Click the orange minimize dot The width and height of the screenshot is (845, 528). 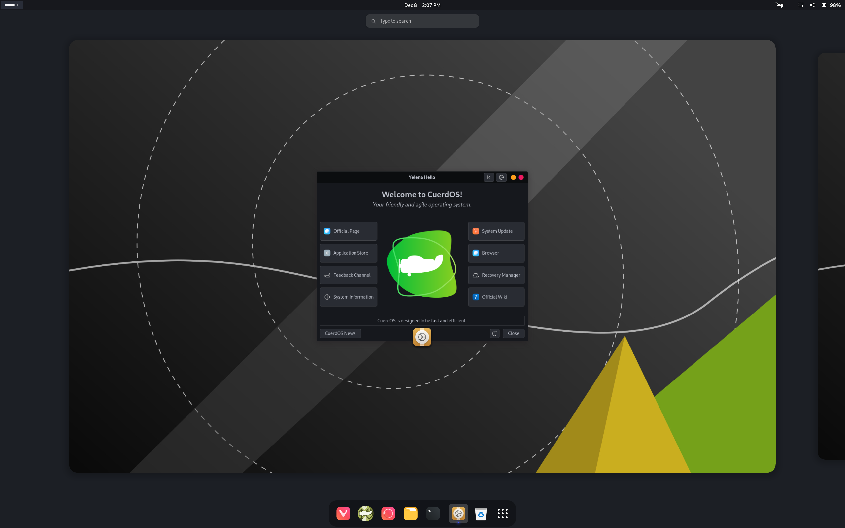tap(513, 177)
